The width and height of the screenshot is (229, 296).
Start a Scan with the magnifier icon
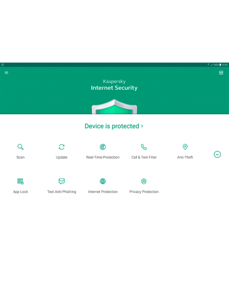click(20, 147)
